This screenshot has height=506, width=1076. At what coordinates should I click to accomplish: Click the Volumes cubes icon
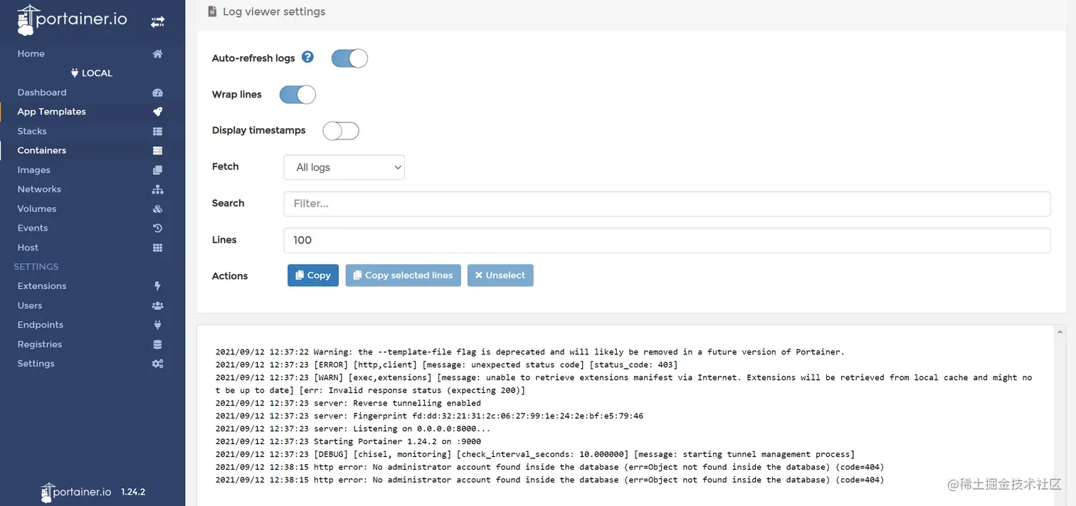158,209
